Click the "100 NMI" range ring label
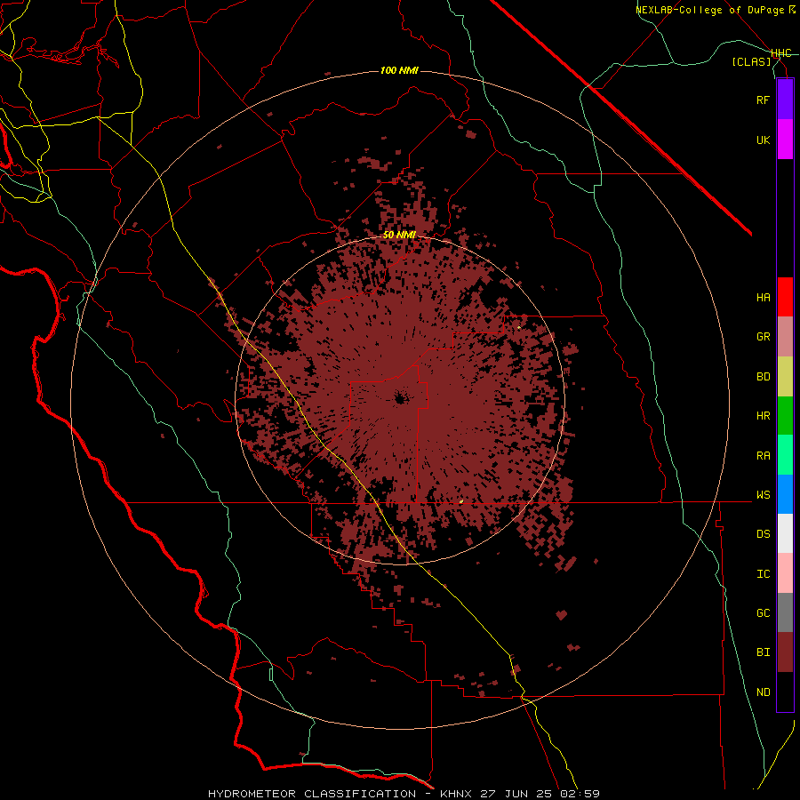 coord(399,70)
